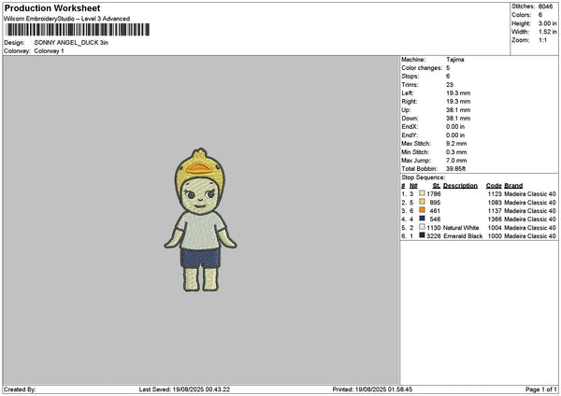561x396 pixels.
Task: Click the Left value '19.3 mm'
Action: 458,93
